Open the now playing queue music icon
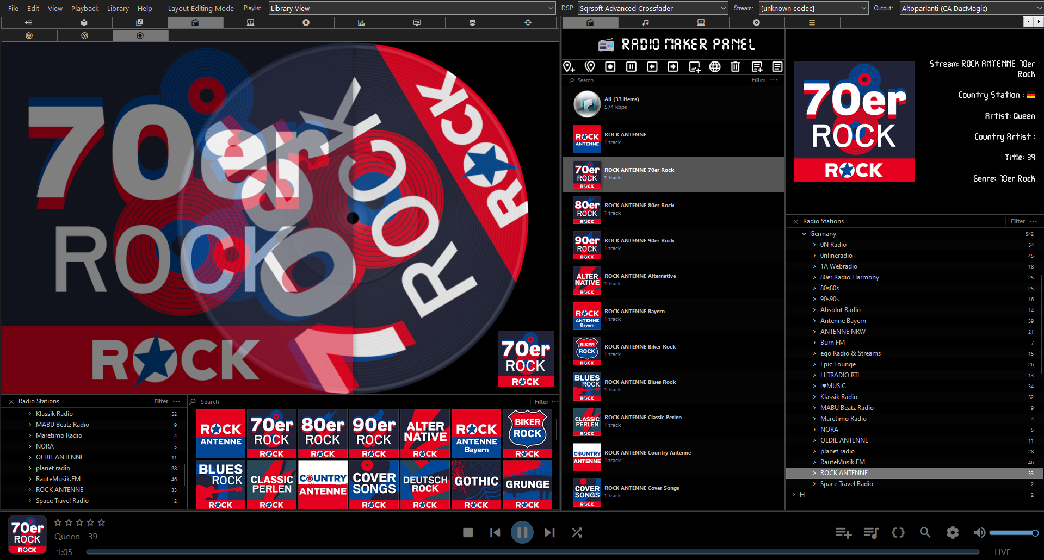 point(871,533)
